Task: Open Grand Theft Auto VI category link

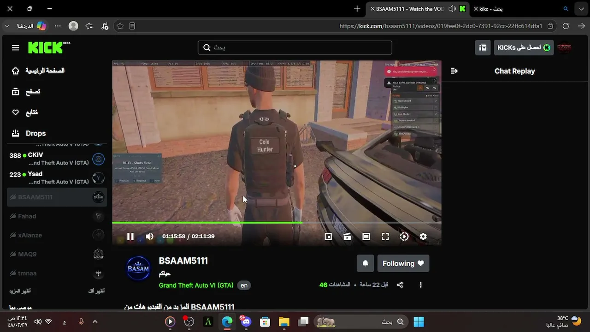Action: [x=196, y=285]
